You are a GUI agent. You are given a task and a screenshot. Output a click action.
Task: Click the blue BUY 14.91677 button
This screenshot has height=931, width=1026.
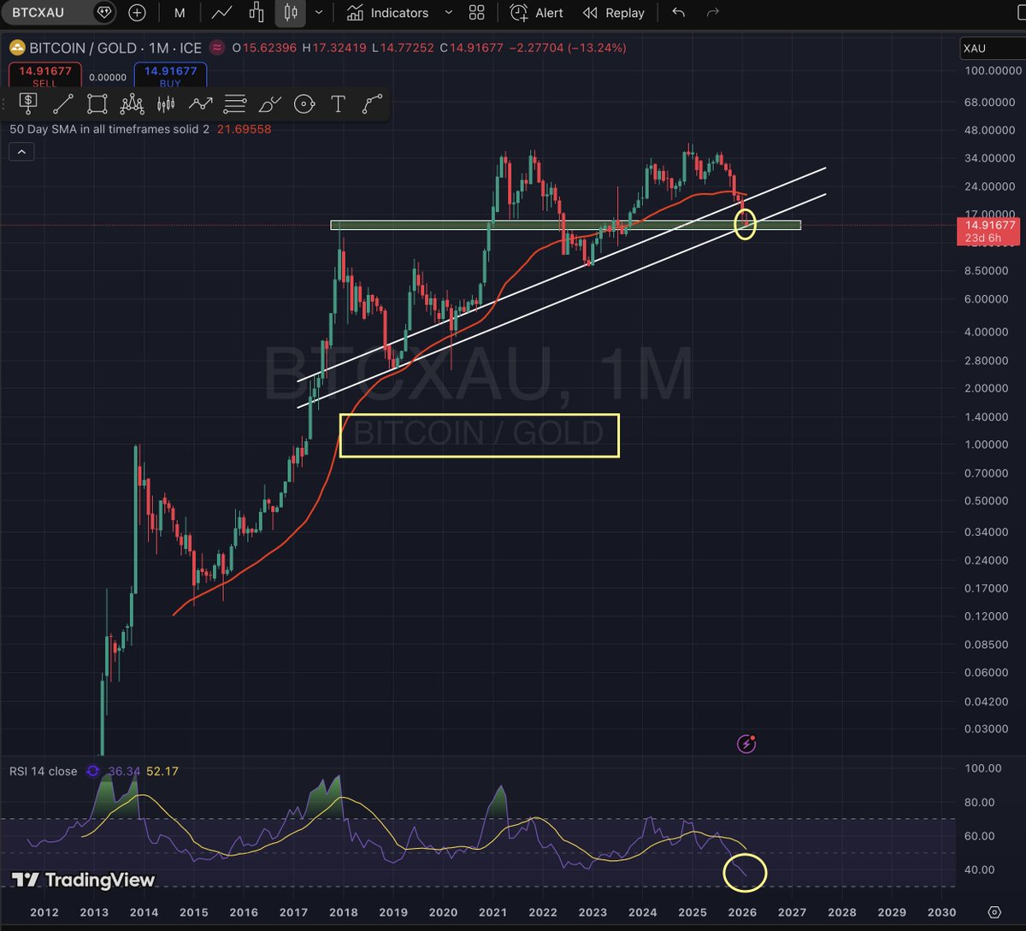point(169,75)
